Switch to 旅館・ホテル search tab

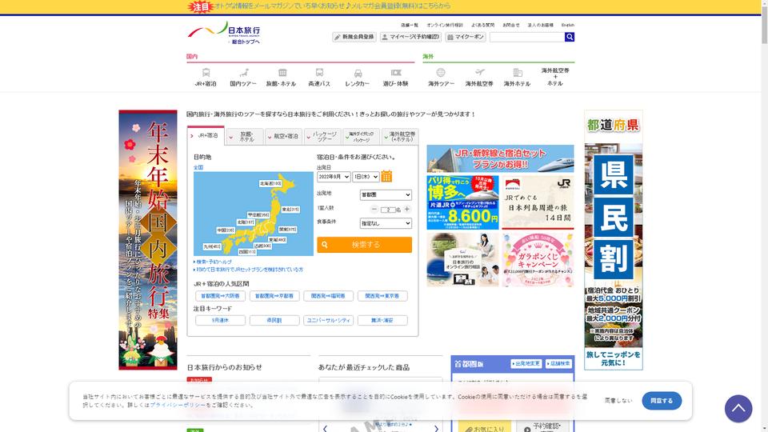pos(245,136)
